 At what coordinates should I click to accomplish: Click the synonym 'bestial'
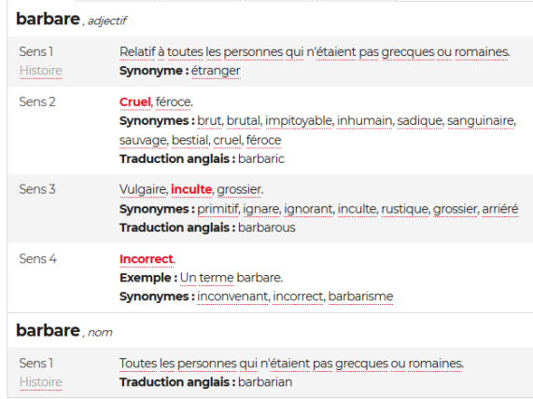[190, 140]
